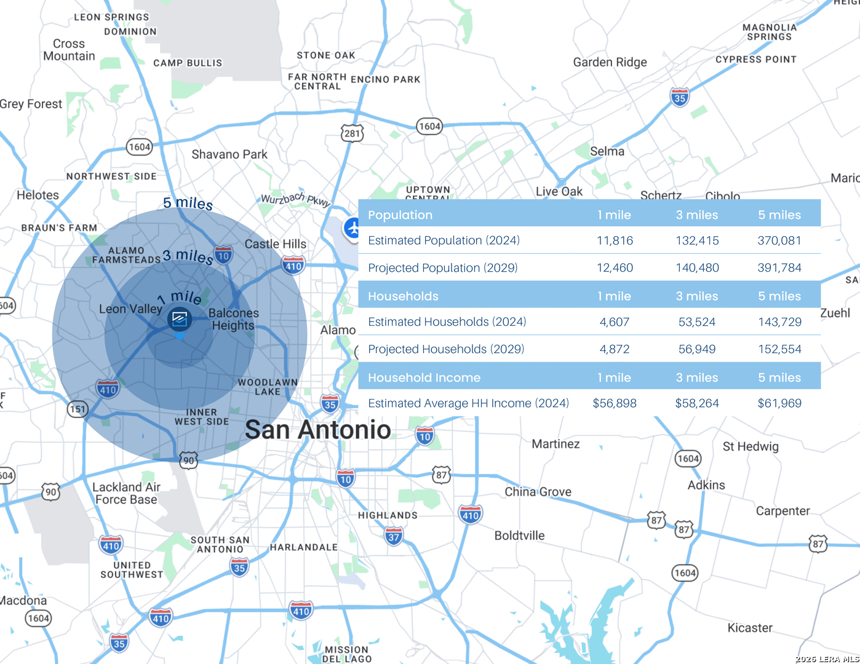Click the US 90 shield near Lackland Air Force Base
Viewport: 860px width, 664px height.
click(x=52, y=492)
